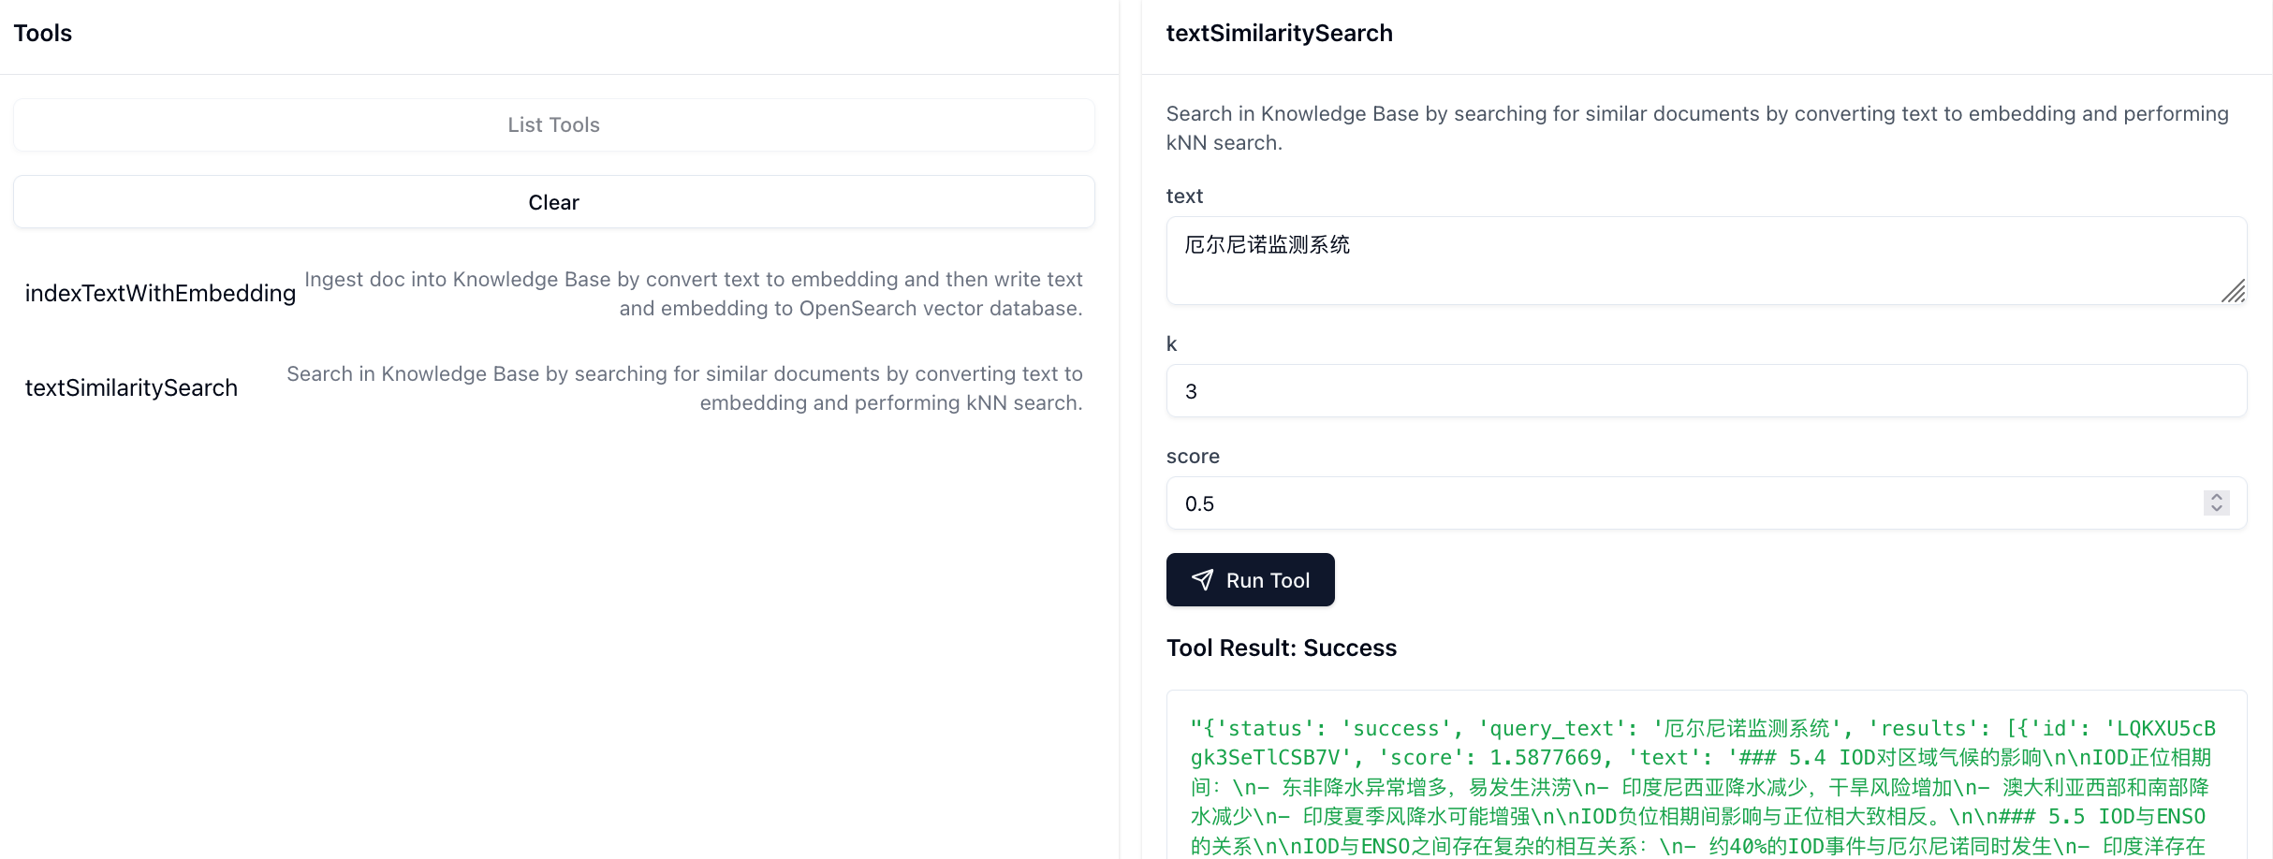Click the score field label
Image resolution: width=2273 pixels, height=859 pixels.
pyautogui.click(x=1193, y=457)
